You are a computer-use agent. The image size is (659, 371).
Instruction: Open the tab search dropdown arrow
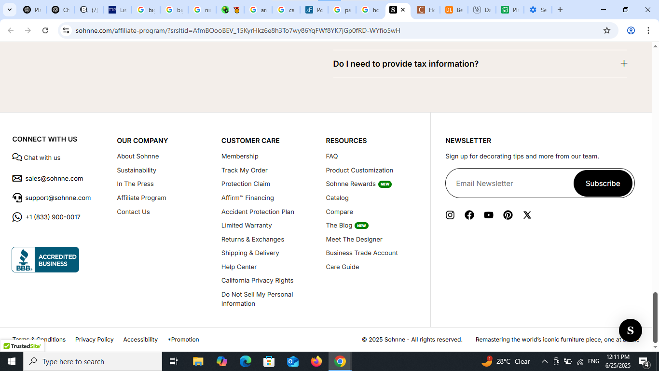[9, 10]
